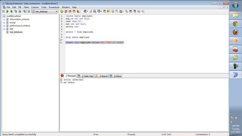Select the mysql database entry
The width and height of the screenshot is (242, 136).
tap(12, 23)
